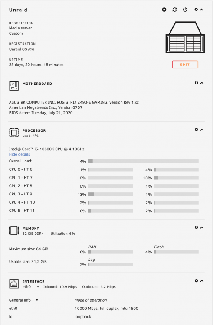
Task: Click the motherboard section icon
Action: 14,86
